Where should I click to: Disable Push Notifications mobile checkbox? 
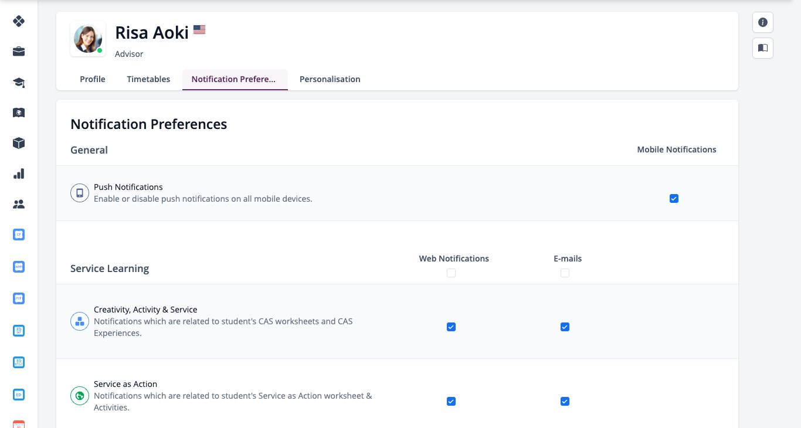[x=674, y=199]
